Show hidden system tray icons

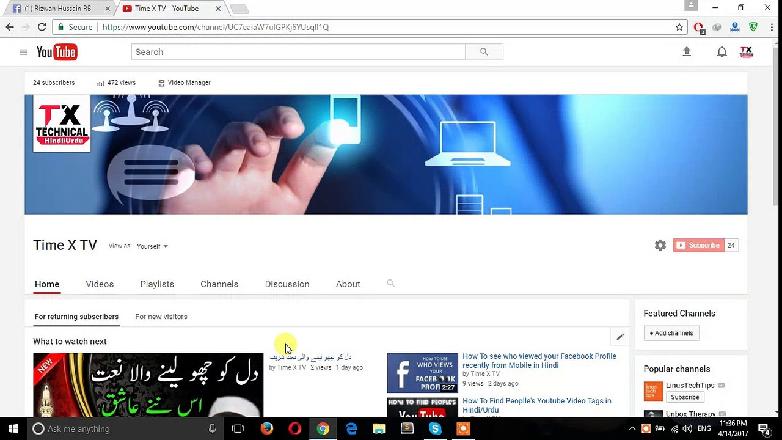[632, 428]
